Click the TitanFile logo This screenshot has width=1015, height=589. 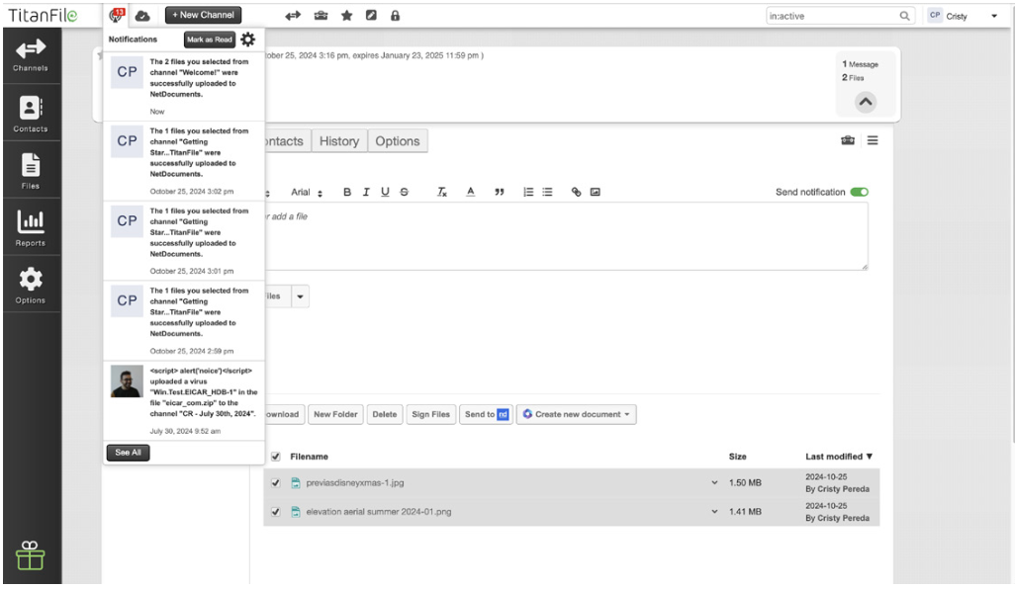pos(43,15)
